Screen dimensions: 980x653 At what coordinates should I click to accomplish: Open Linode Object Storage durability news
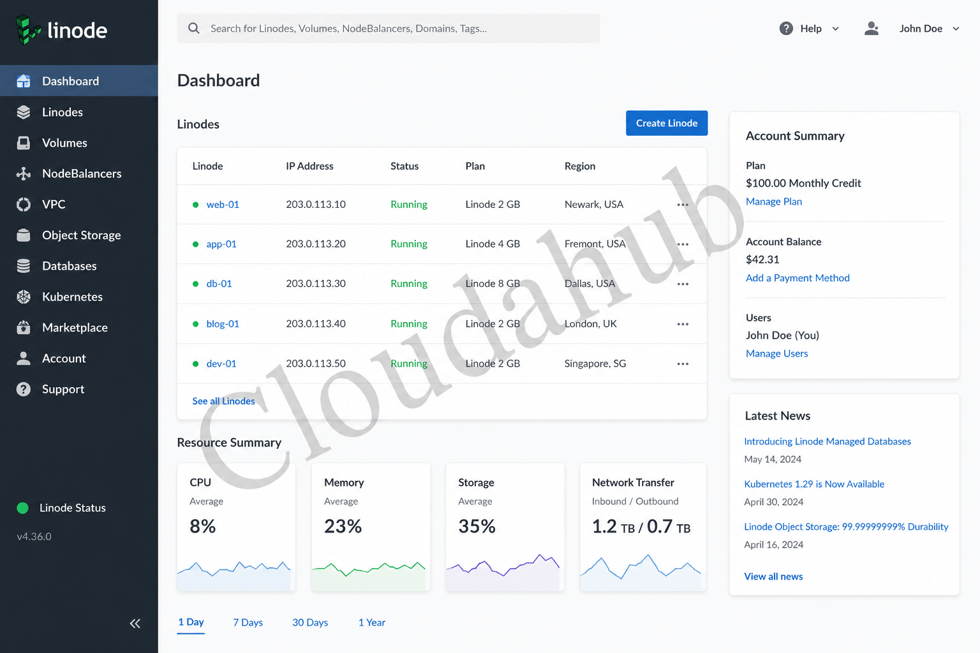[x=846, y=527]
